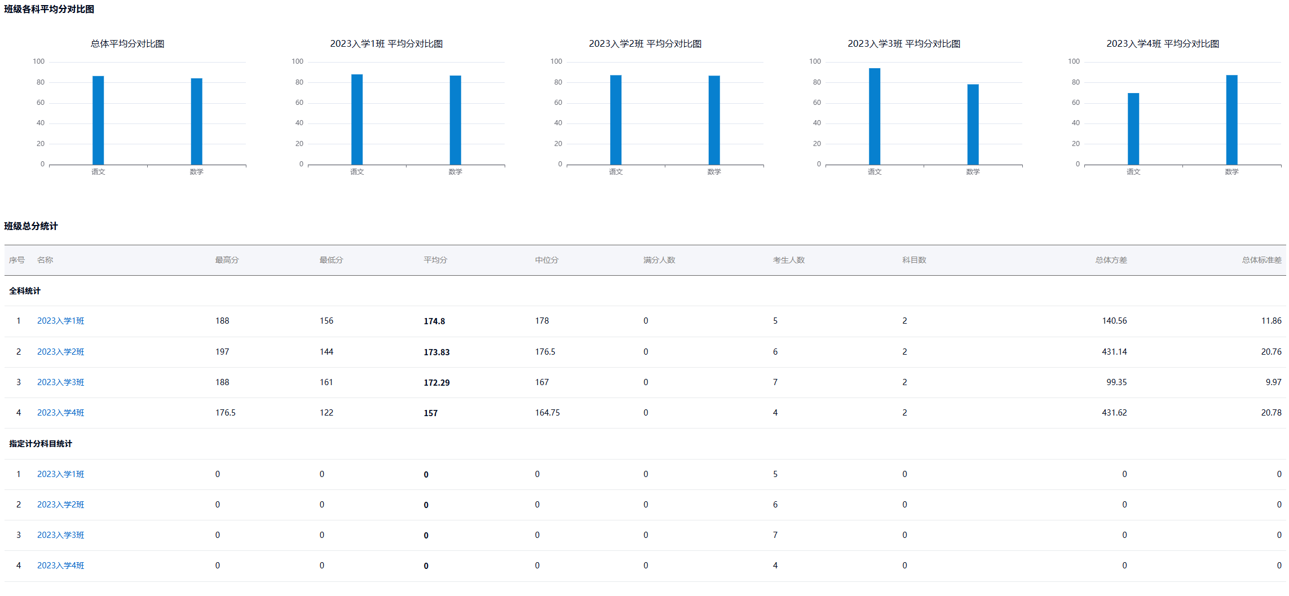
Task: Select 数学 bar in 2023入学2班 chart
Action: tap(714, 120)
